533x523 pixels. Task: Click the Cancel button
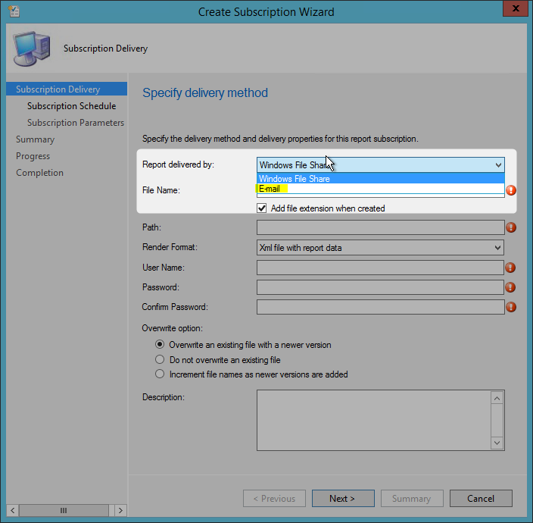481,499
